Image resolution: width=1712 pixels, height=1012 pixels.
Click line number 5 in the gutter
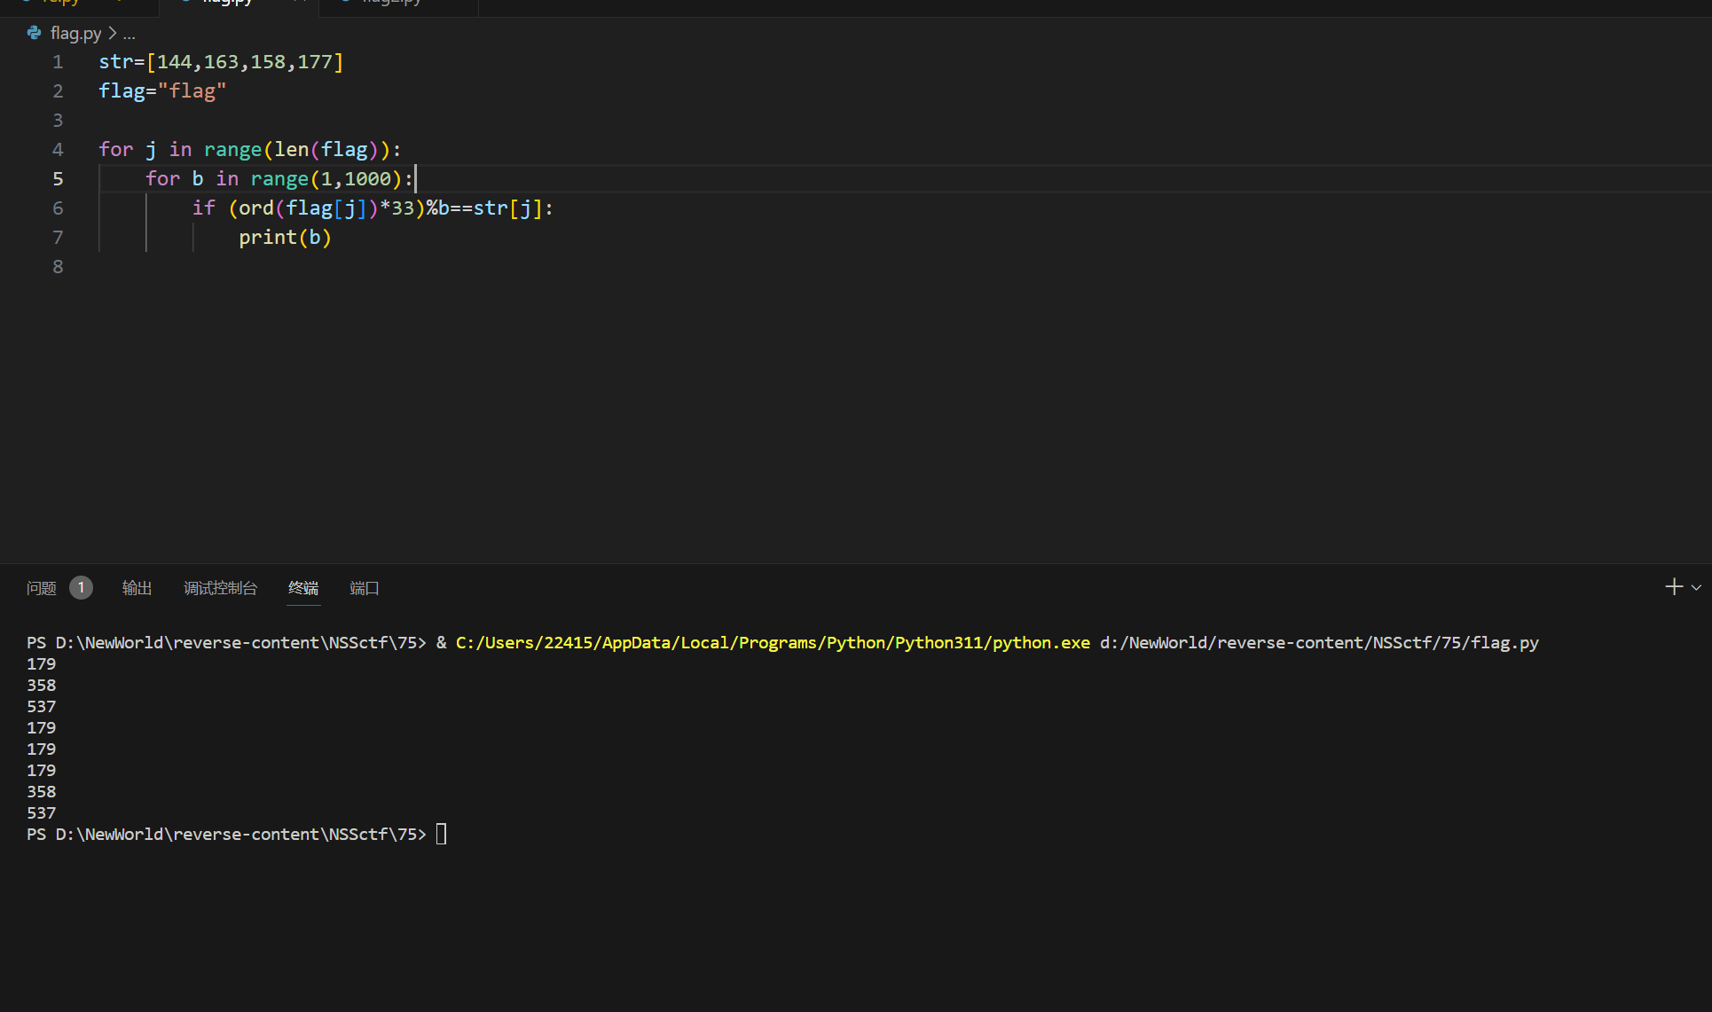[58, 178]
